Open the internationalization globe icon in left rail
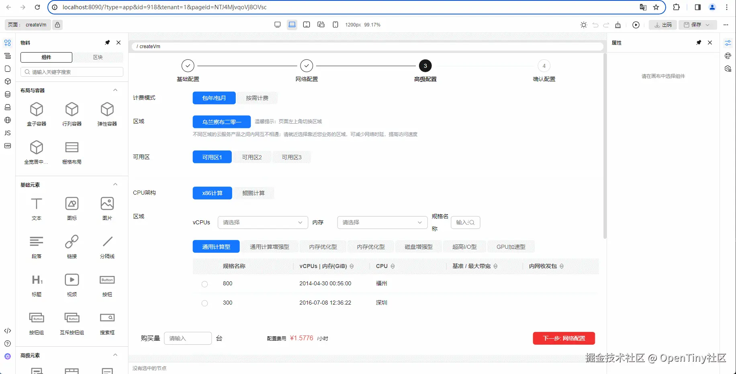This screenshot has height=374, width=736. (8, 120)
